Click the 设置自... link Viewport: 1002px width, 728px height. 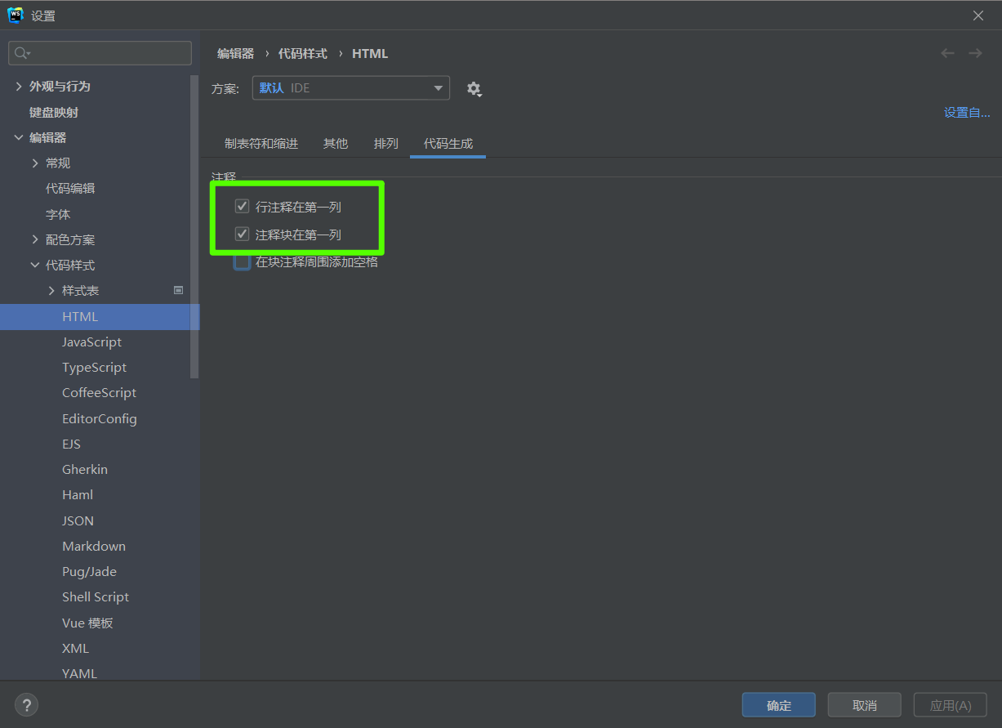point(967,113)
